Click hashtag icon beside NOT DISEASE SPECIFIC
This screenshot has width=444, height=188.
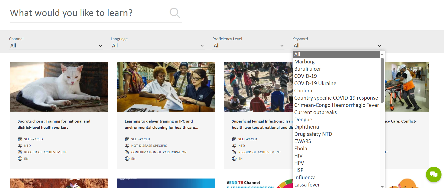[x=127, y=146]
